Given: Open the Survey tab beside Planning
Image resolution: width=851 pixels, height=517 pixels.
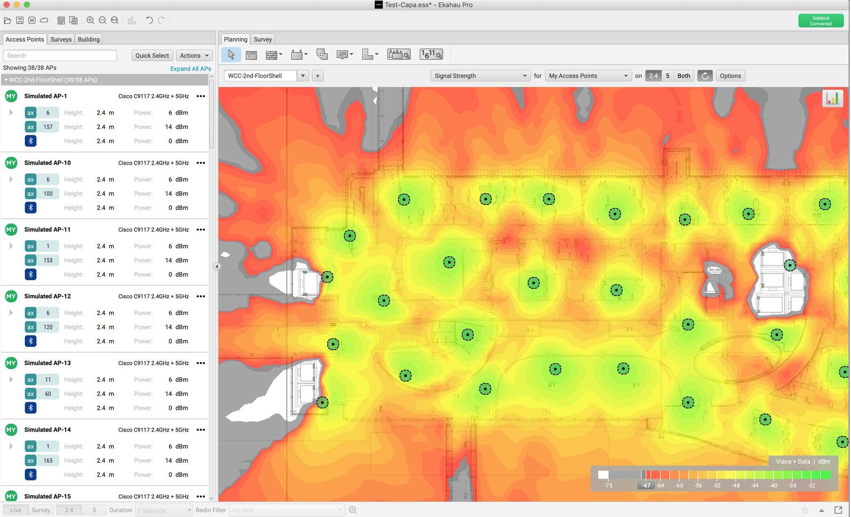Looking at the screenshot, I should tap(262, 39).
